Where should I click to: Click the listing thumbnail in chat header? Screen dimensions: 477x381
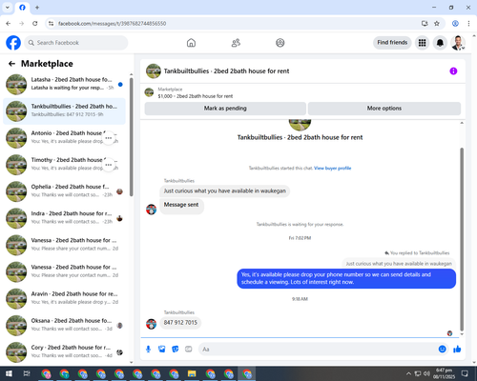(x=154, y=71)
